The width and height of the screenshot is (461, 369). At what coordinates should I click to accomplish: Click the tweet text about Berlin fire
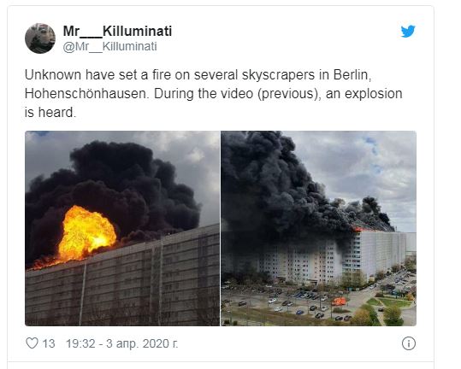pyautogui.click(x=214, y=94)
